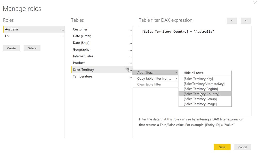Click the checkmark to verify DAX expression
The width and height of the screenshot is (258, 153).
232,21
